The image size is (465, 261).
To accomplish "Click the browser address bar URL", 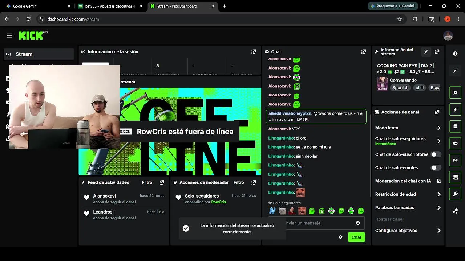I will (73, 19).
